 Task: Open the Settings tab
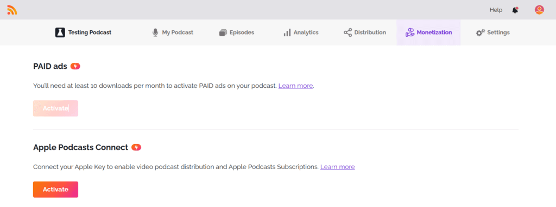(493, 33)
